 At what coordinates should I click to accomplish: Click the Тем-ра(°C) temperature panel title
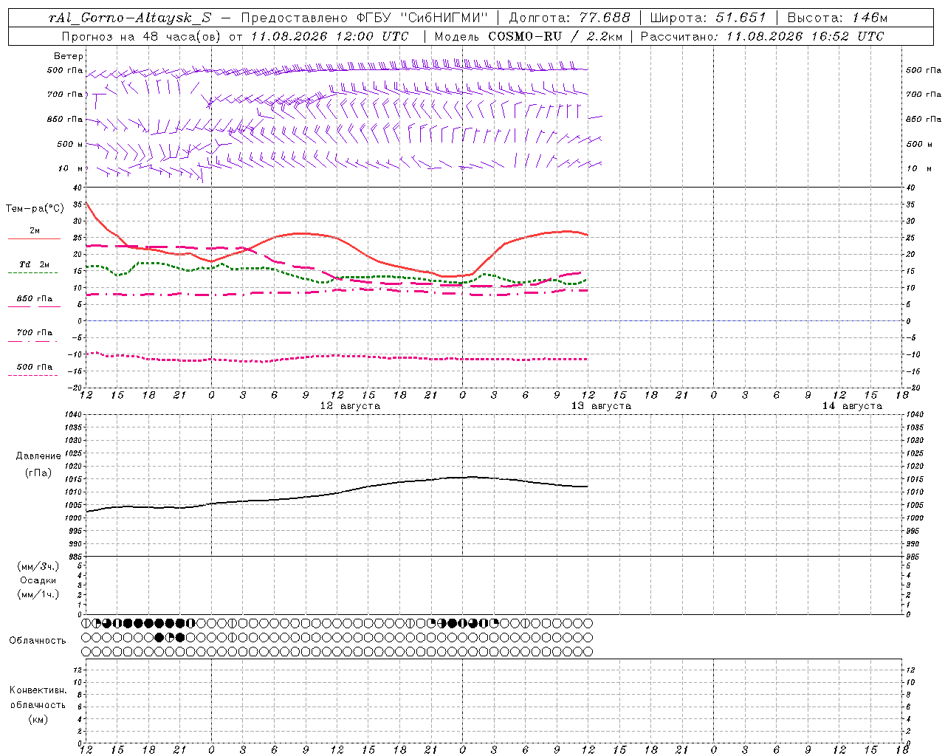click(x=35, y=209)
